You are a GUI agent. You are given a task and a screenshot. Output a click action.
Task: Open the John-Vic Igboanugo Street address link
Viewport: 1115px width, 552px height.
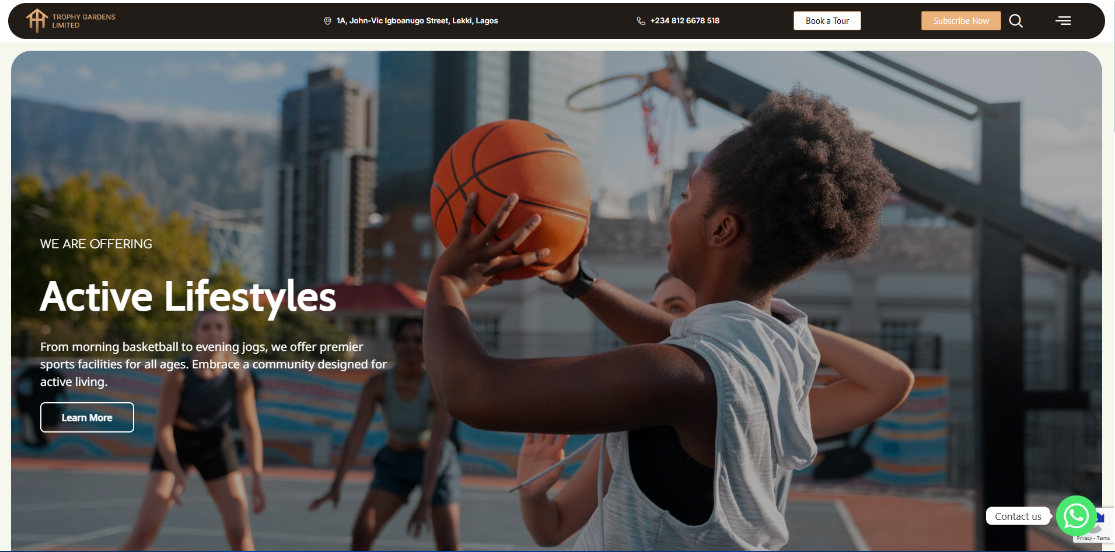pyautogui.click(x=417, y=20)
